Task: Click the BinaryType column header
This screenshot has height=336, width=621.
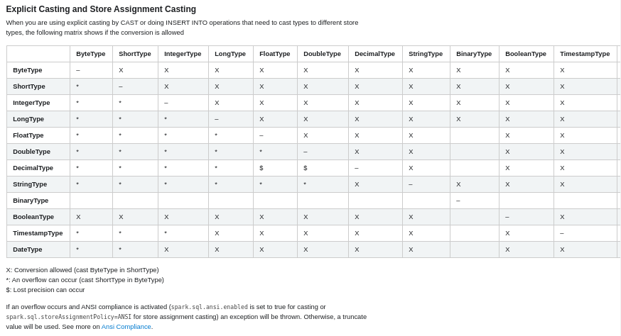Action: coord(474,54)
